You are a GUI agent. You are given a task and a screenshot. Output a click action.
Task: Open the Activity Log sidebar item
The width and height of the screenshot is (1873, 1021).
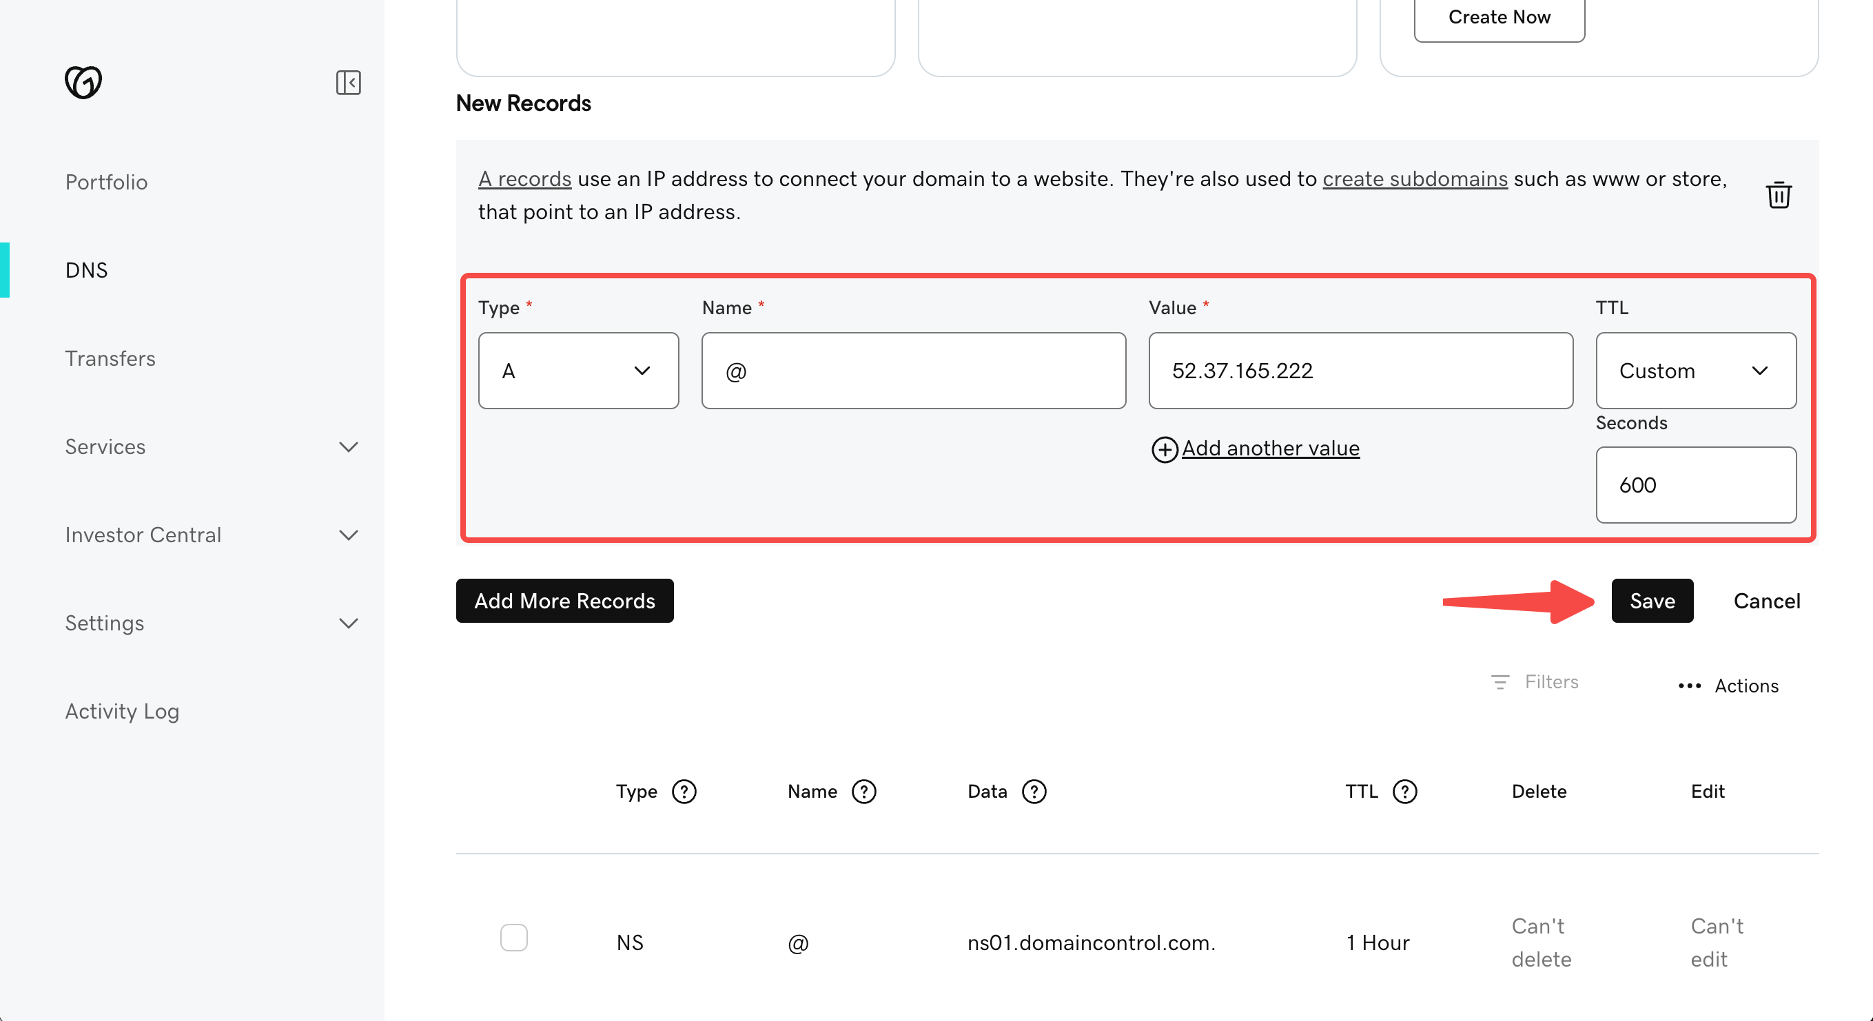(122, 711)
